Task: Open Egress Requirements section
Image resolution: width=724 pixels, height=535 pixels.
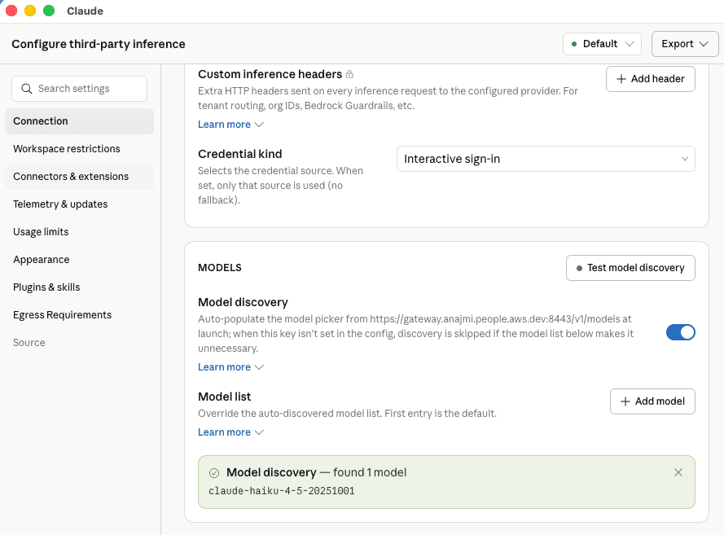Action: pos(80,315)
